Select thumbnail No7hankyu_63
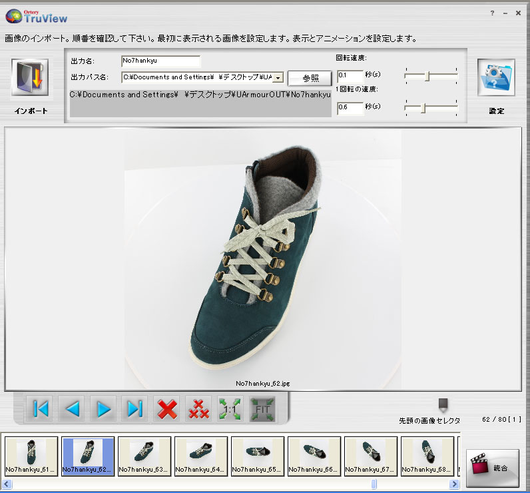The image size is (530, 493). (x=144, y=456)
